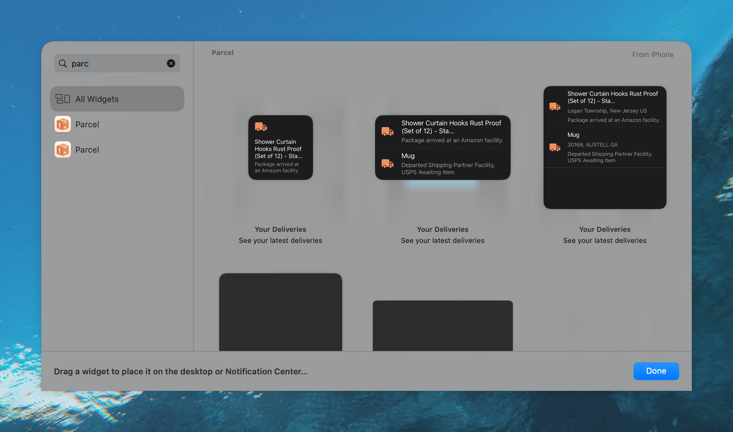Select All Widgets in sidebar
The width and height of the screenshot is (733, 432).
tap(117, 99)
